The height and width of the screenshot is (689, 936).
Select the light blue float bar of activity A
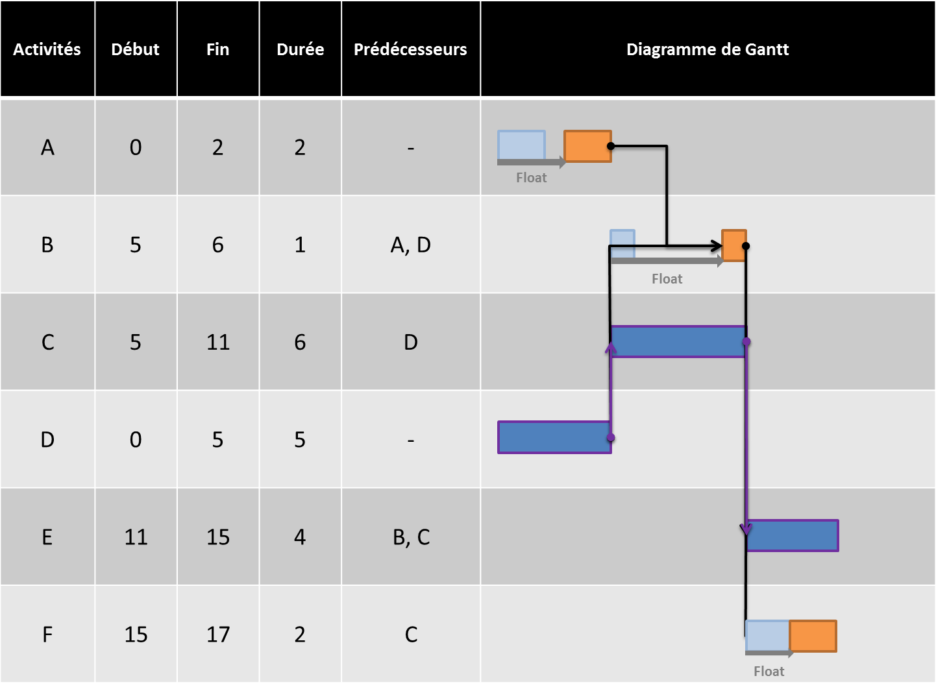pyautogui.click(x=521, y=145)
